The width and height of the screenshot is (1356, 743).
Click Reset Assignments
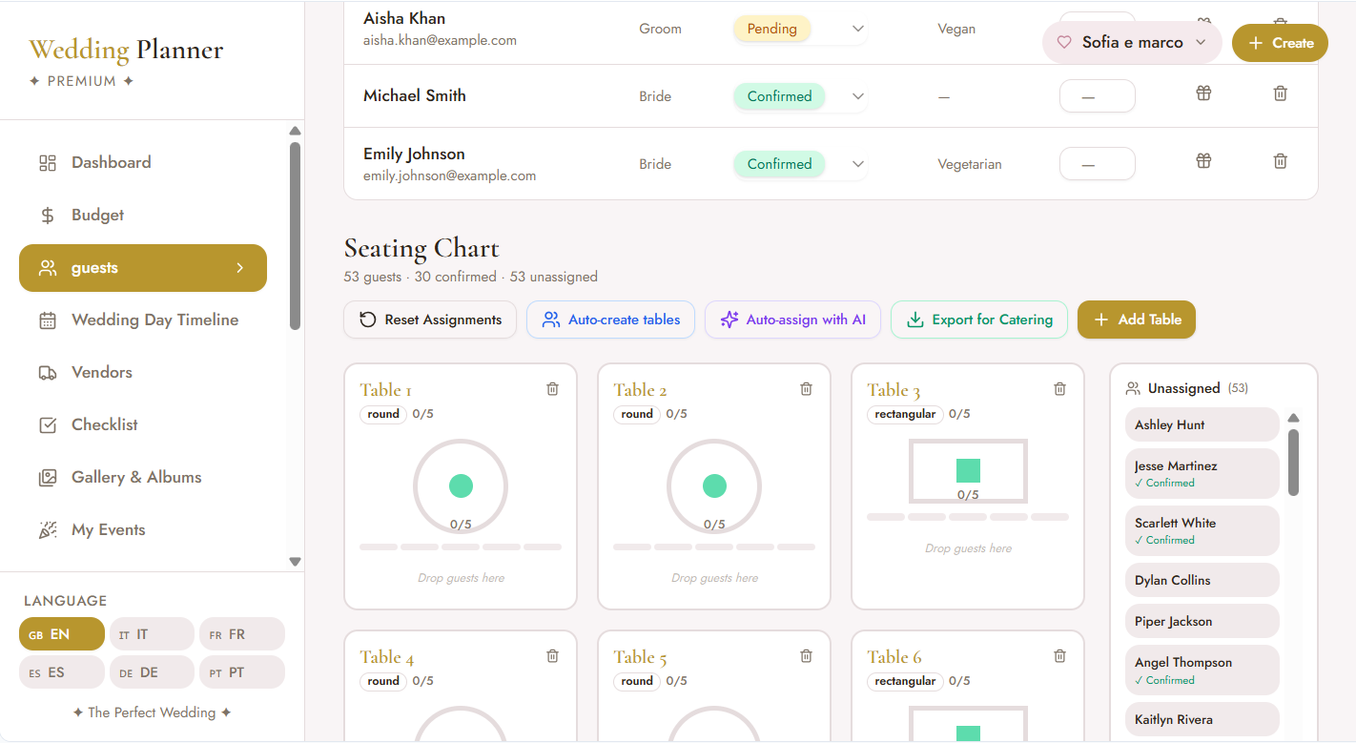pyautogui.click(x=430, y=320)
